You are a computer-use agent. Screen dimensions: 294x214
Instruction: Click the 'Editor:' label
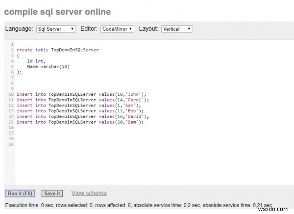click(x=89, y=29)
